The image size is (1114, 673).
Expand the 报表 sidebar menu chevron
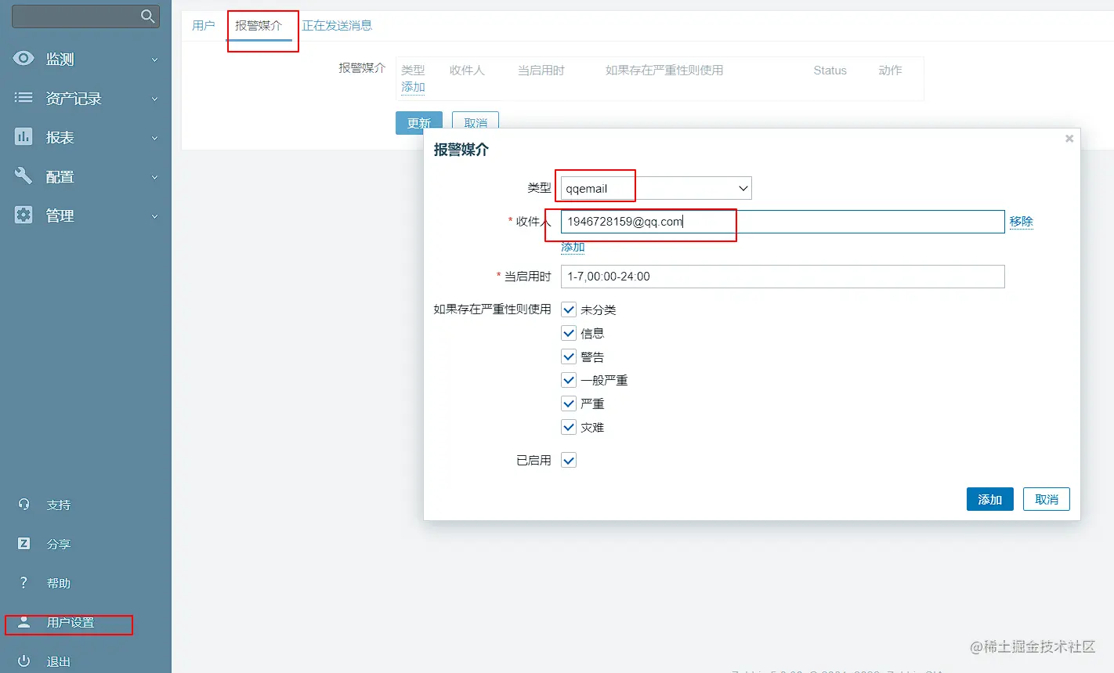154,138
